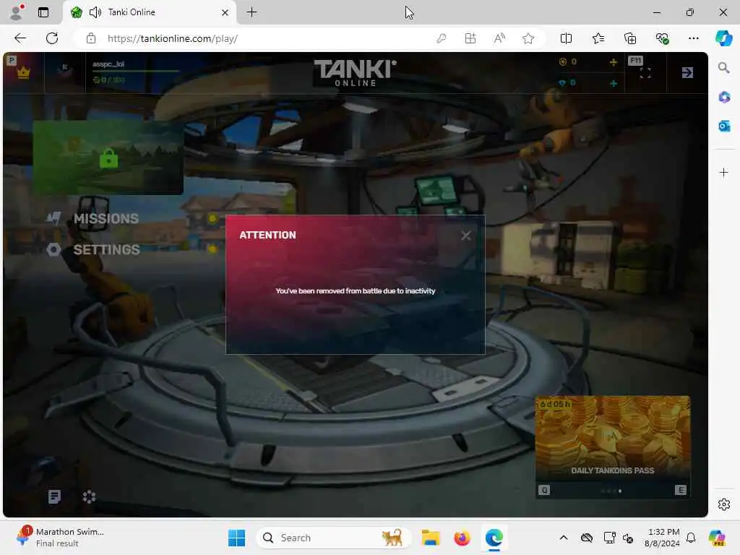
Task: View site information lock icon
Action: click(91, 38)
